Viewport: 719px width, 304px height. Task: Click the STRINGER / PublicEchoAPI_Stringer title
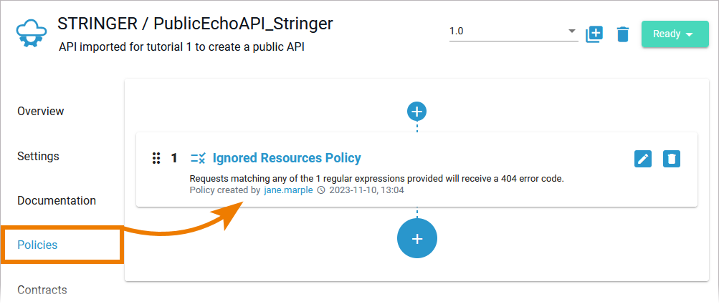[195, 23]
